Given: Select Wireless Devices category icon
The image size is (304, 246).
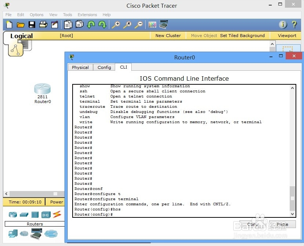Looking at the screenshot, I should coord(46,215).
